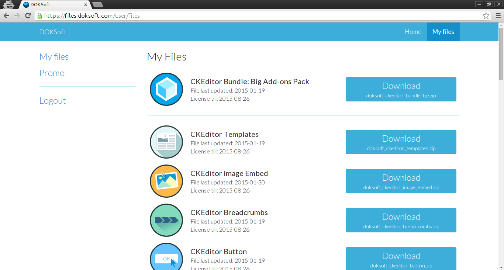Open the Home navigation item
This screenshot has height=270, width=504.
(x=413, y=32)
